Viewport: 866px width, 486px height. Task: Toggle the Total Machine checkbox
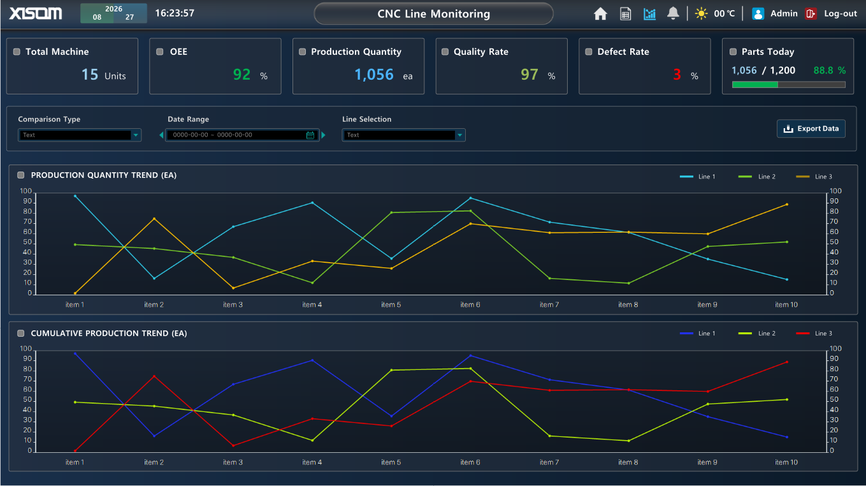point(17,52)
